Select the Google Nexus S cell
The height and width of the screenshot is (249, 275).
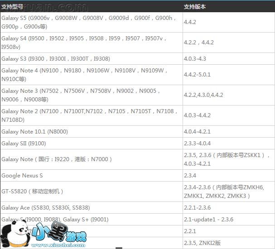(x=92, y=175)
